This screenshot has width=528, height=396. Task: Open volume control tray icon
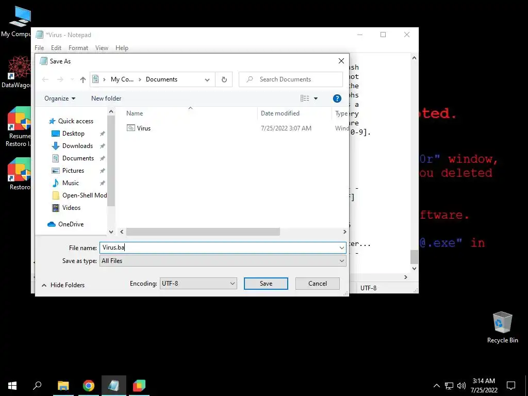[x=461, y=386]
